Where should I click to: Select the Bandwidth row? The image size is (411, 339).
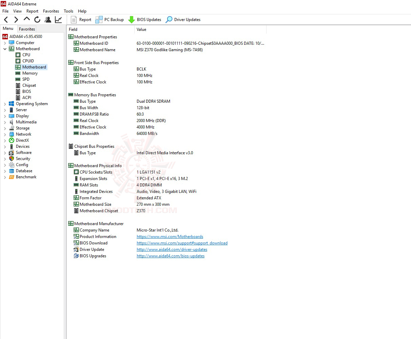click(166, 134)
